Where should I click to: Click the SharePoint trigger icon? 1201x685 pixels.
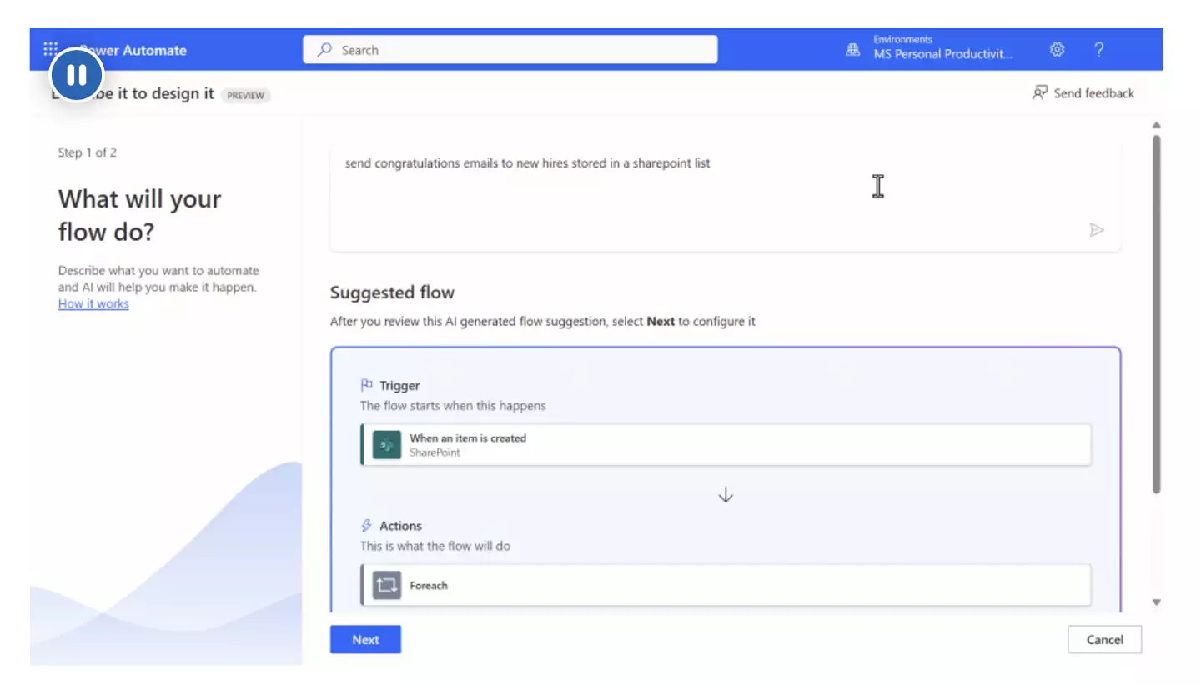[x=387, y=445]
